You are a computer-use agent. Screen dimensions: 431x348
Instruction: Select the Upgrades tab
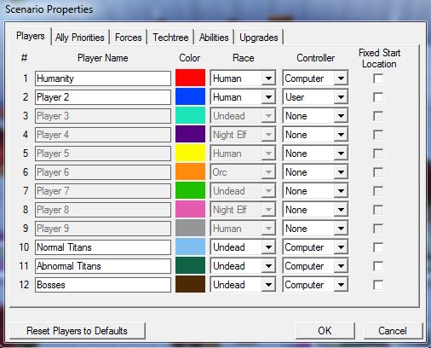point(259,38)
